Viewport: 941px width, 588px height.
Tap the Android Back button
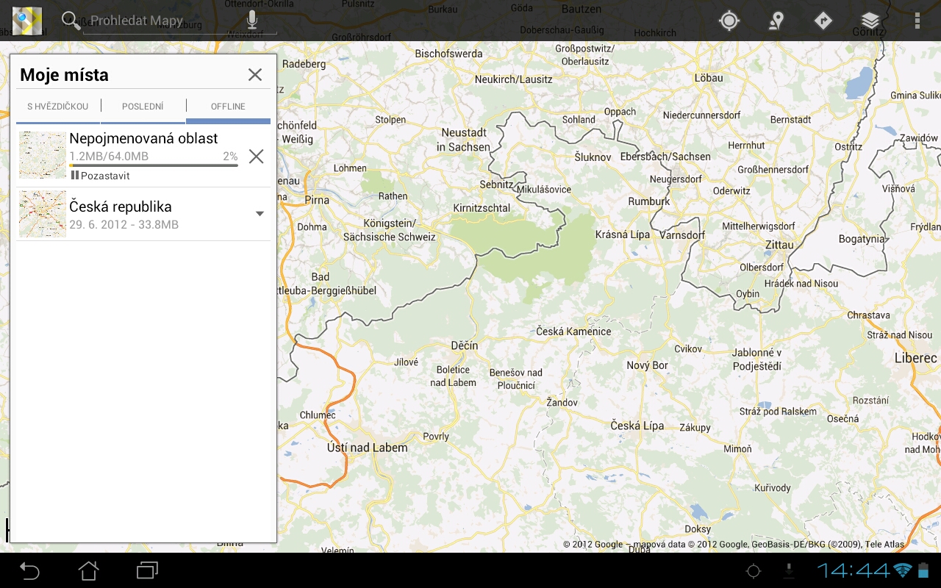[29, 570]
